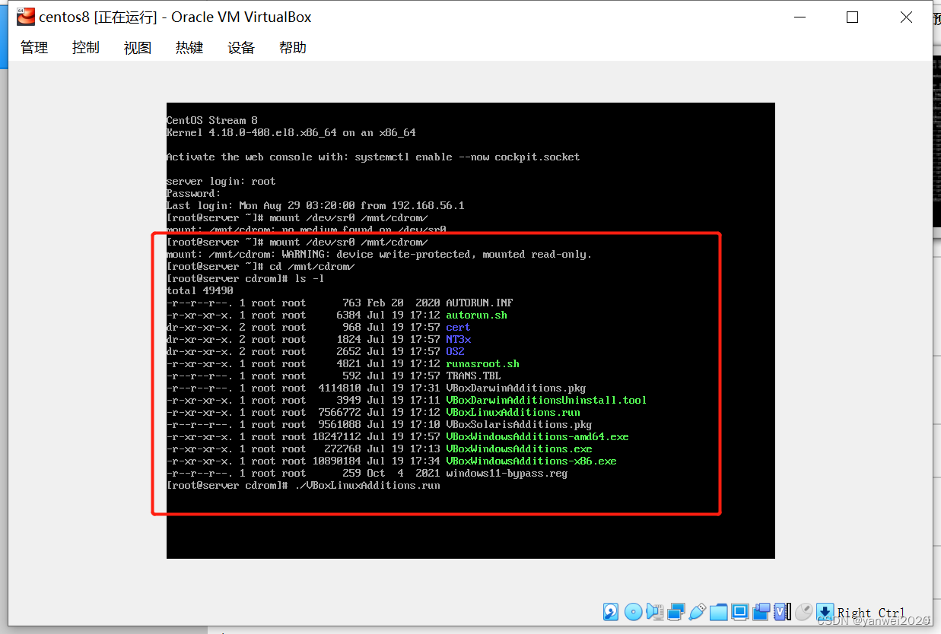Click the recording status icon
The height and width of the screenshot is (634, 941).
pyautogui.click(x=761, y=612)
